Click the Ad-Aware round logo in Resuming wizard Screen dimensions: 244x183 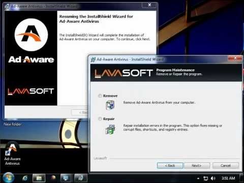click(x=31, y=35)
